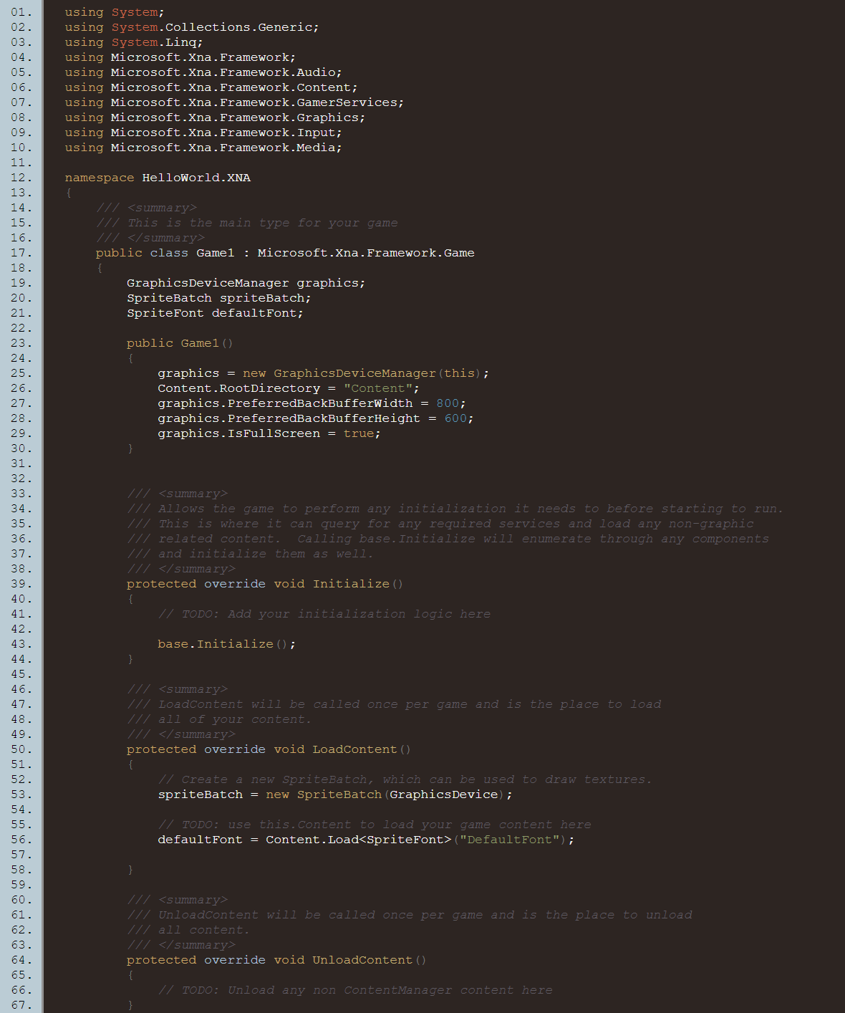Click 'UnloadContent will be called once per game' comment
Screen dimensions: 845x1013
(410, 915)
